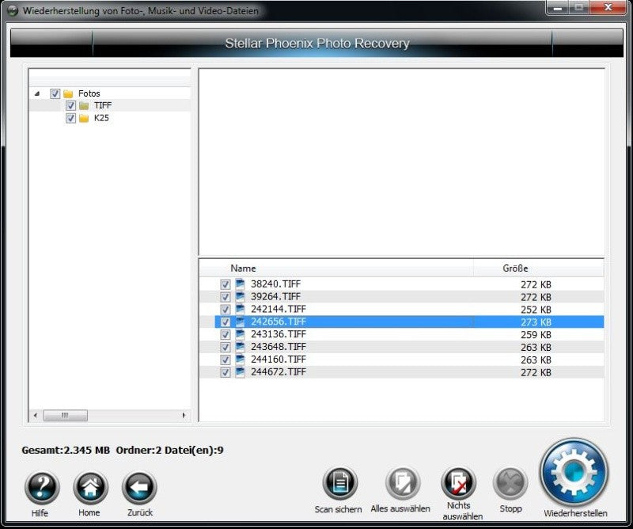Start recovery with Wiederherstellen gear icon
This screenshot has width=633, height=529.
pos(574,473)
